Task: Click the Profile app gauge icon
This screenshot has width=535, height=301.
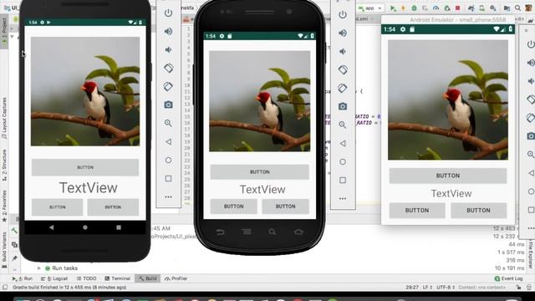Action: (436, 8)
